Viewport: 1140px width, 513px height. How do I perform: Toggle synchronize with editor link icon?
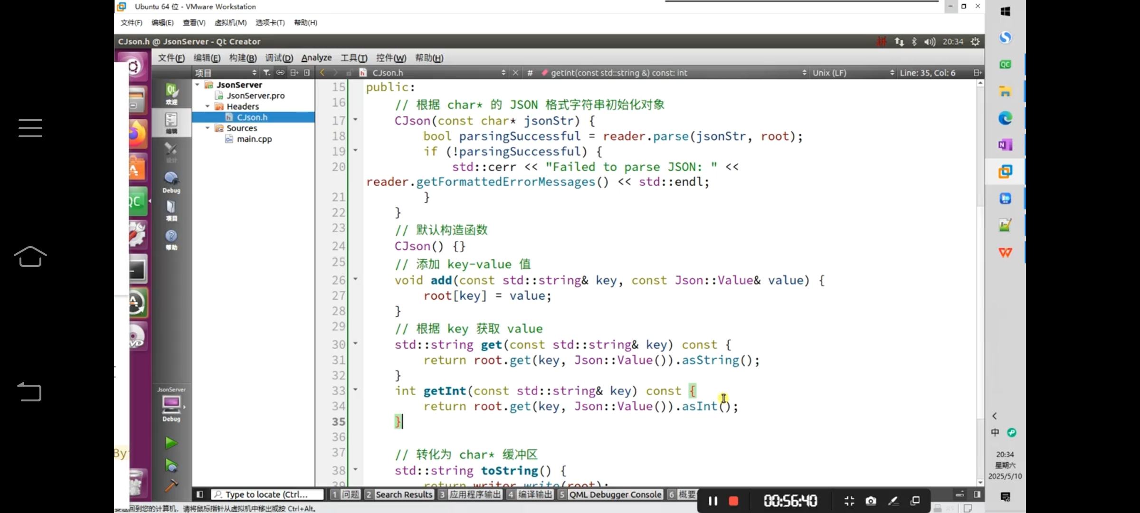point(280,73)
